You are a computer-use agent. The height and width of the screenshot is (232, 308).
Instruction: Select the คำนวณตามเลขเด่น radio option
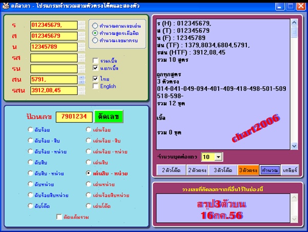[x=95, y=26]
